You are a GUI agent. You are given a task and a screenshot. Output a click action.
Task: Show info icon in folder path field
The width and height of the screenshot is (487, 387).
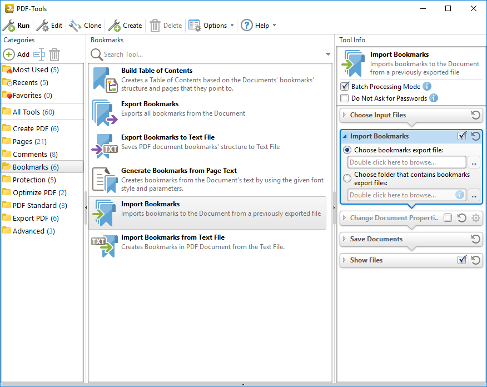pyautogui.click(x=460, y=195)
